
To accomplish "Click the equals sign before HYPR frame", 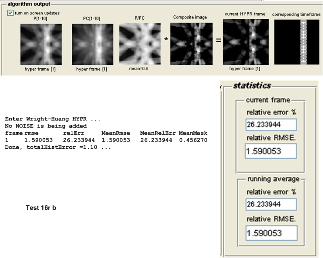I will click(218, 41).
